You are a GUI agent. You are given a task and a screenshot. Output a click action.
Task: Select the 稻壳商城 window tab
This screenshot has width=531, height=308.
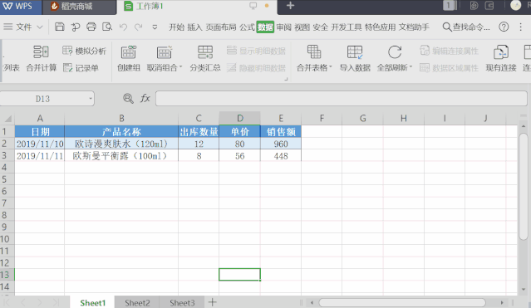point(80,7)
